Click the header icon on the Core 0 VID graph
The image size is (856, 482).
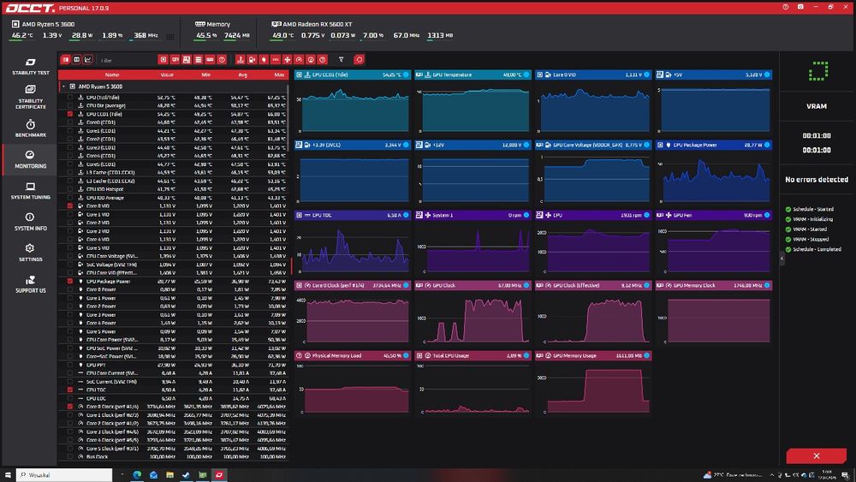540,74
